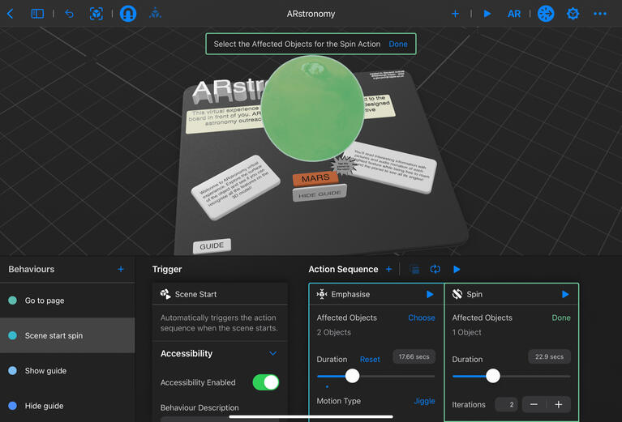Viewport: 622px width, 422px height.
Task: Undo the last action
Action: coord(70,14)
